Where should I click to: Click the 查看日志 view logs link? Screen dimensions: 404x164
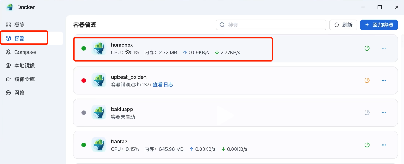click(163, 85)
